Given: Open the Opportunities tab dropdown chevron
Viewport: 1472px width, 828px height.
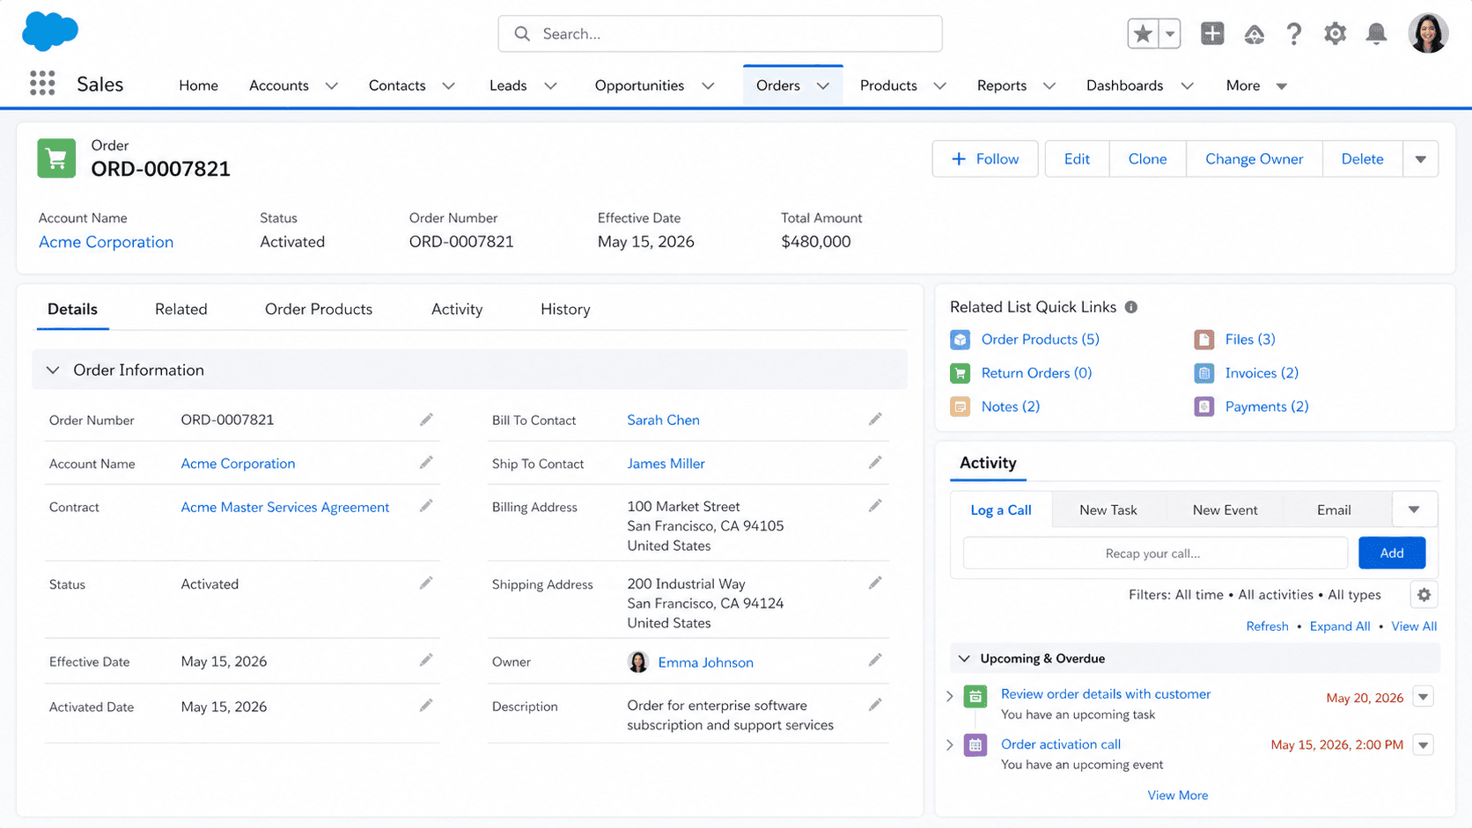Looking at the screenshot, I should click(x=708, y=85).
